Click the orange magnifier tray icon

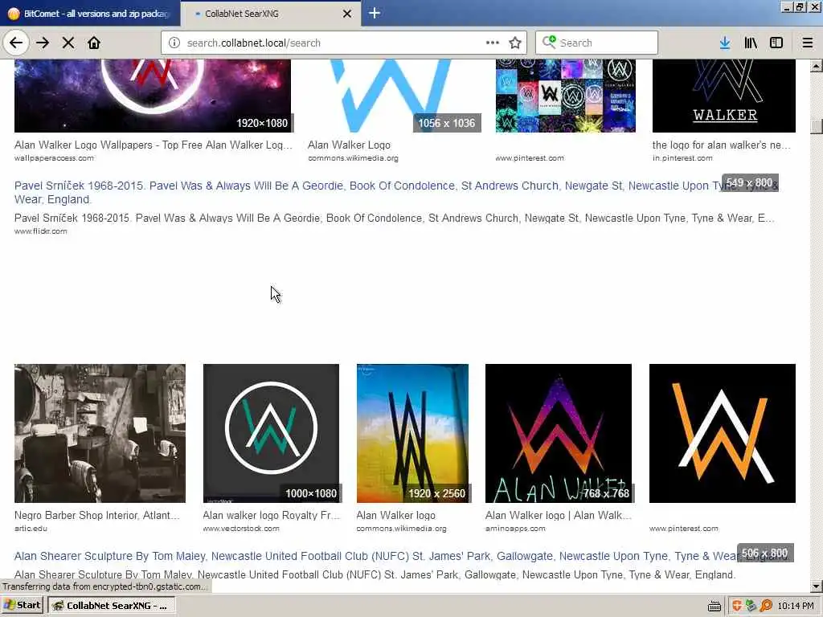(766, 606)
